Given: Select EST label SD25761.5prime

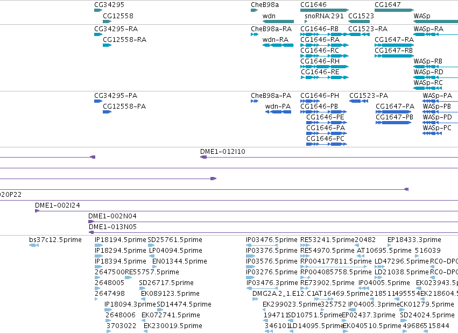Looking at the screenshot, I should [x=175, y=240].
